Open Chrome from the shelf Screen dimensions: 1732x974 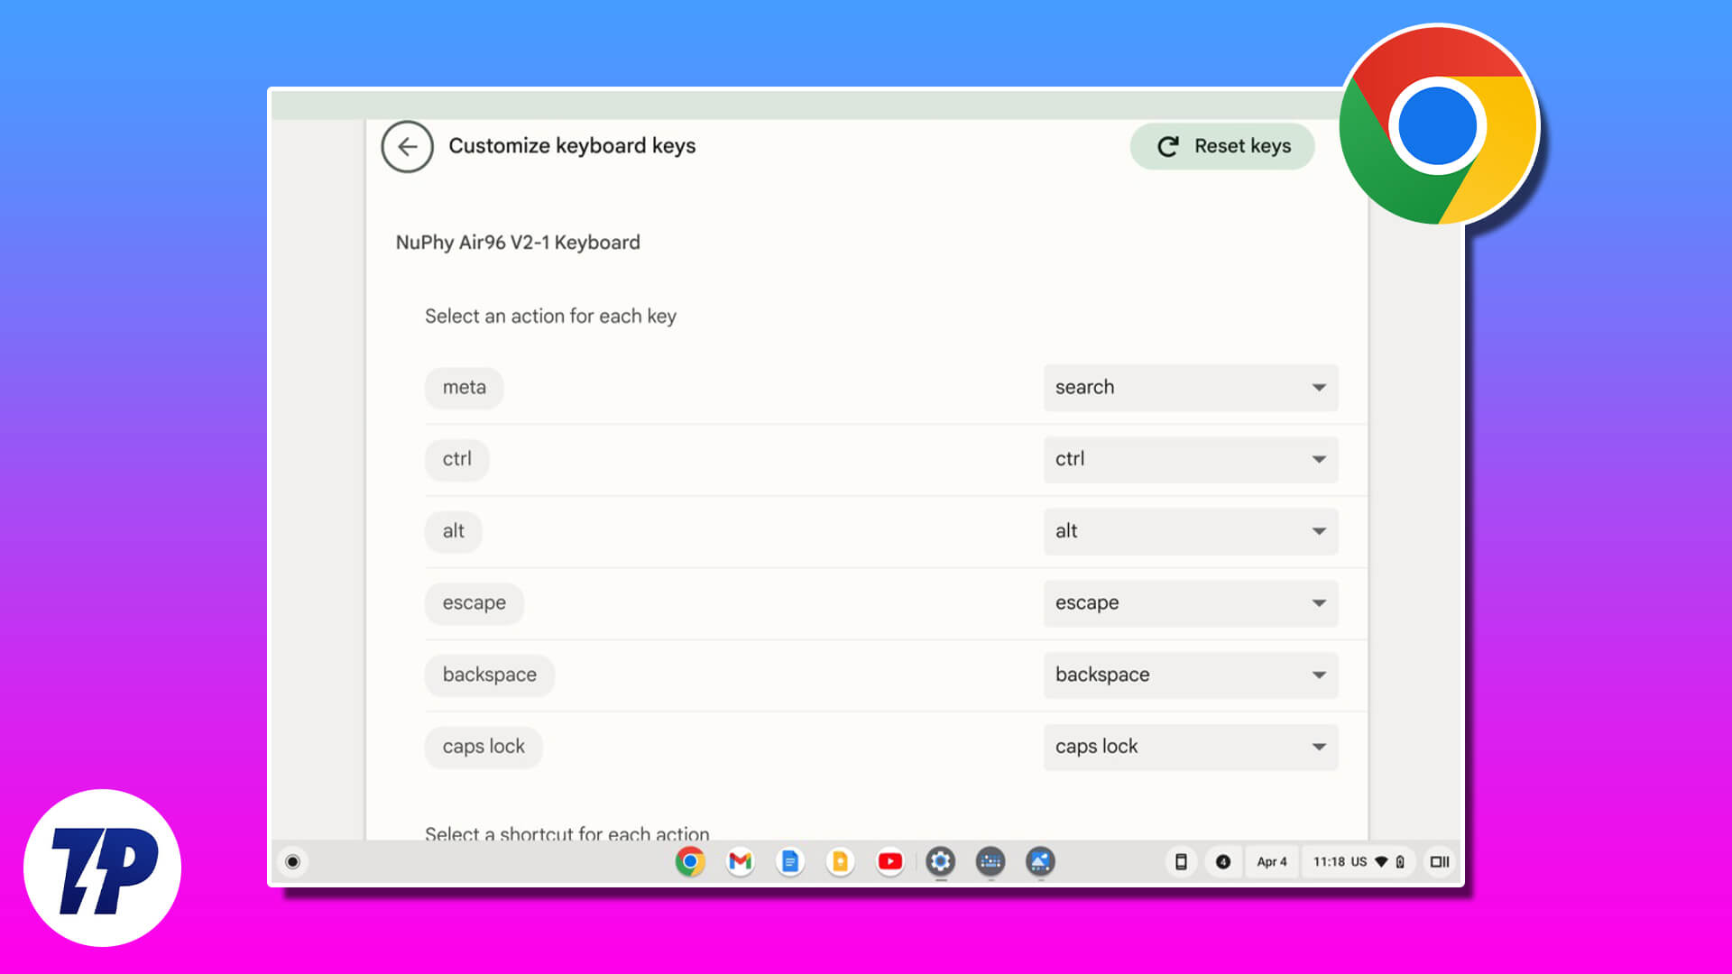(x=690, y=862)
